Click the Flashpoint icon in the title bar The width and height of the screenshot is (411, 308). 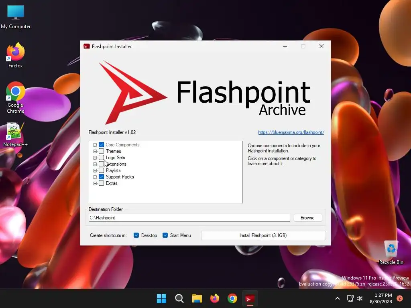pos(87,47)
